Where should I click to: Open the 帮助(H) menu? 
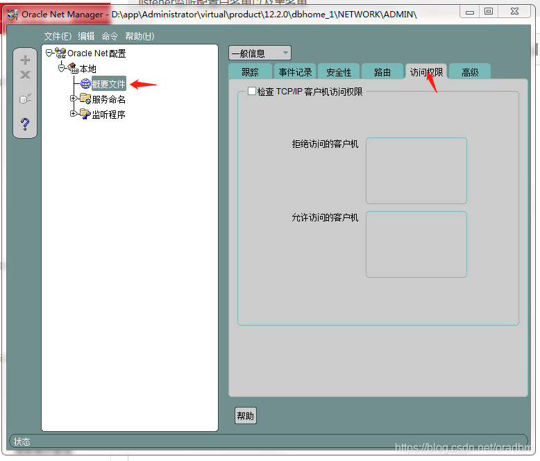click(140, 36)
